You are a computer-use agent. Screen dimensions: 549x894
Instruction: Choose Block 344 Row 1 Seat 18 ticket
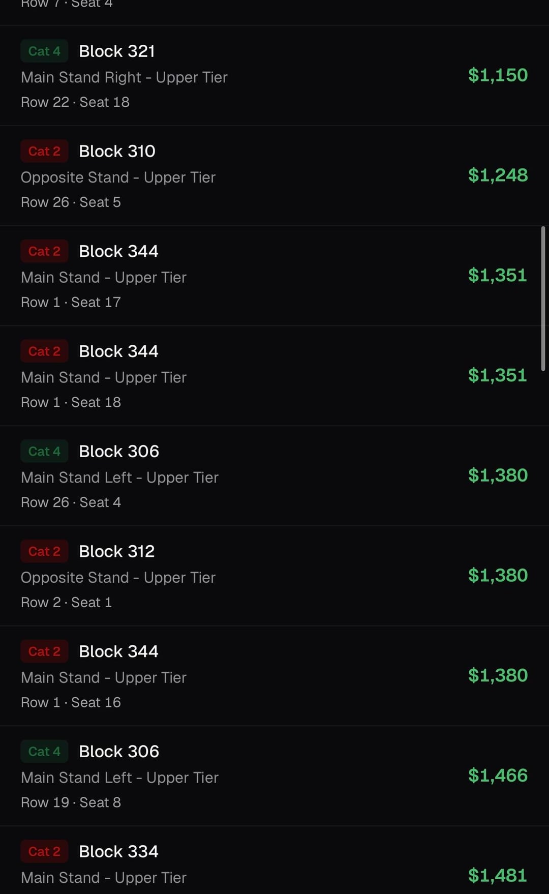pos(274,376)
